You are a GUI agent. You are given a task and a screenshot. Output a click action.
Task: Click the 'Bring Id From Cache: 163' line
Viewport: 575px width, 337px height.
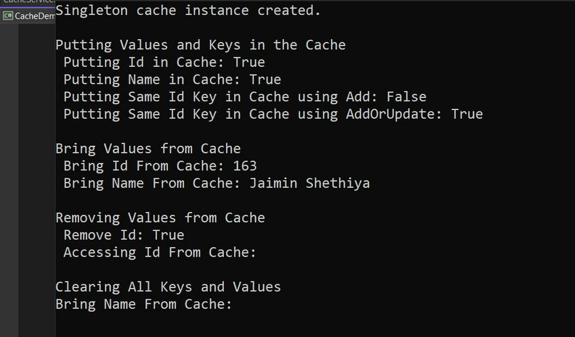coord(160,165)
